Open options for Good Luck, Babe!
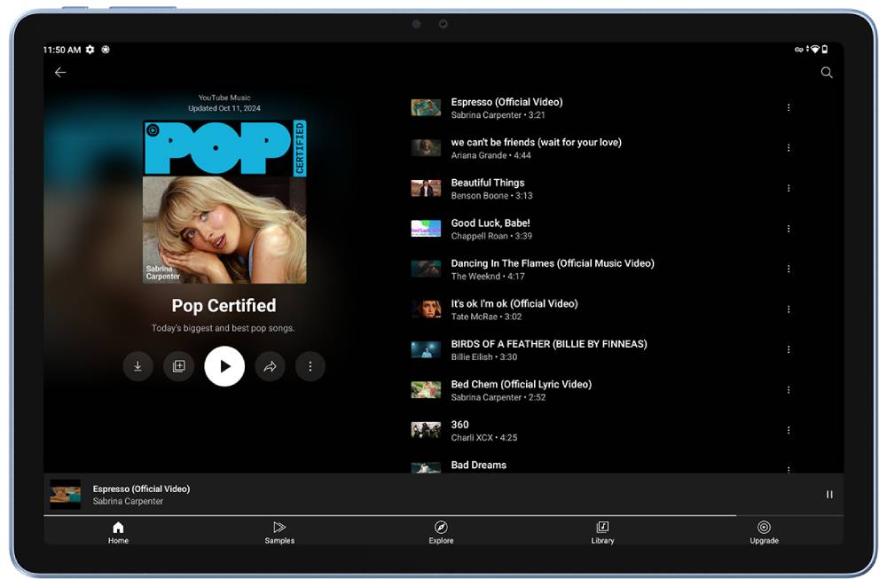The height and width of the screenshot is (579, 887). click(789, 229)
